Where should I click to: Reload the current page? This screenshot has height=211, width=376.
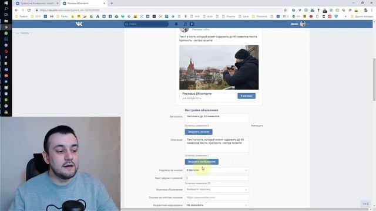pos(29,11)
